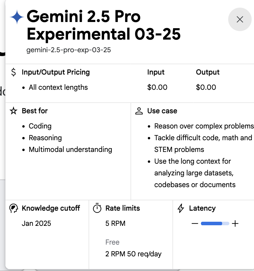Click the brain Knowledge cutoff icon
This screenshot has height=271, width=254.
click(x=13, y=209)
